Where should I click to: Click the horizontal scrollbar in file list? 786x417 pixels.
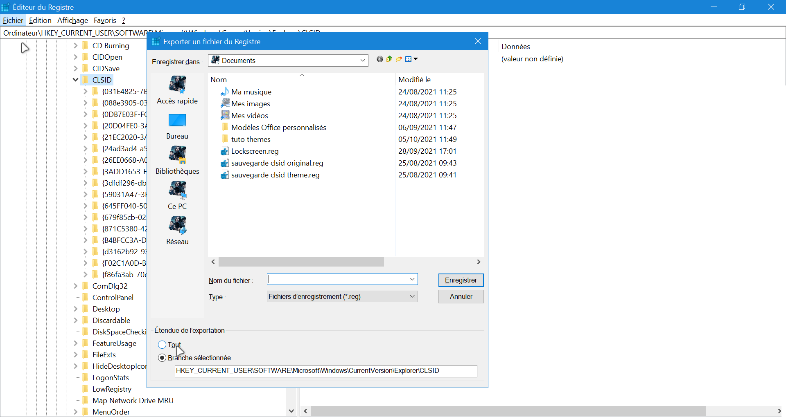point(301,262)
